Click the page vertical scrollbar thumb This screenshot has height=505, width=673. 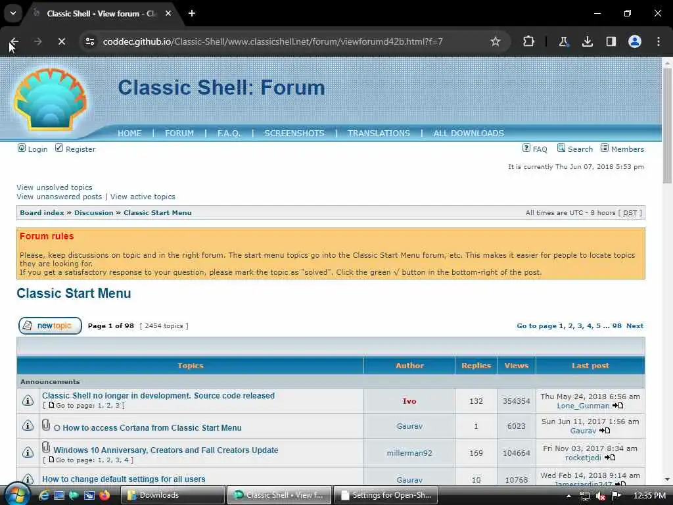(x=667, y=126)
